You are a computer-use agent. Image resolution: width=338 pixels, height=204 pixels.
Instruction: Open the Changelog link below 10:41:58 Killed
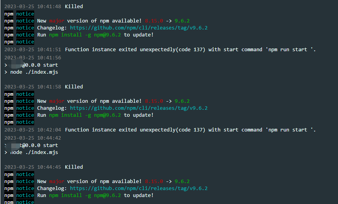(x=139, y=108)
